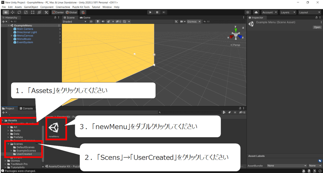The width and height of the screenshot is (323, 173).
Task: Toggle scene grid visibility icon
Action: tap(124, 22)
